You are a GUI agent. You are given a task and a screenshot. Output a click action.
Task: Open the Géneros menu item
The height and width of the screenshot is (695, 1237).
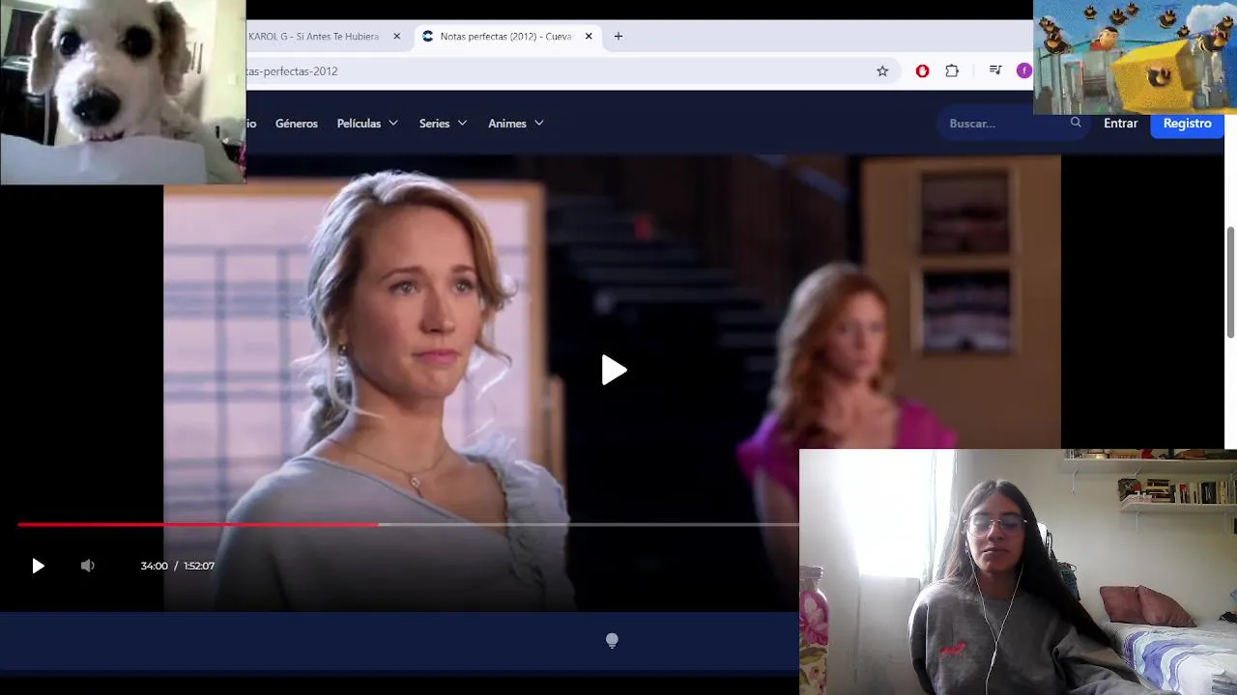297,124
